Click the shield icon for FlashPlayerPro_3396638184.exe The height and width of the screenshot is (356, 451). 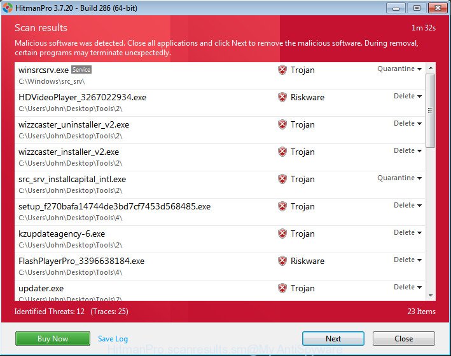[x=282, y=261]
